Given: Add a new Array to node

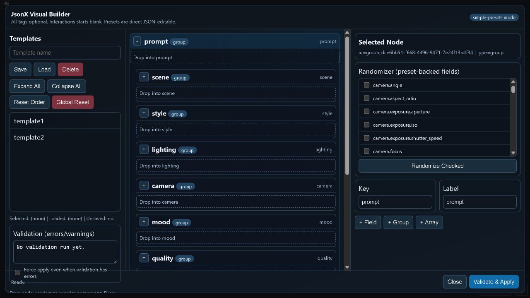Looking at the screenshot, I should coord(429,222).
